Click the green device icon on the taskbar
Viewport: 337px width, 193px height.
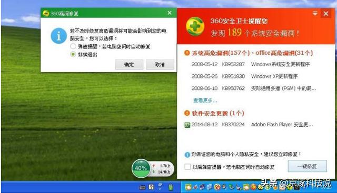pos(171,187)
